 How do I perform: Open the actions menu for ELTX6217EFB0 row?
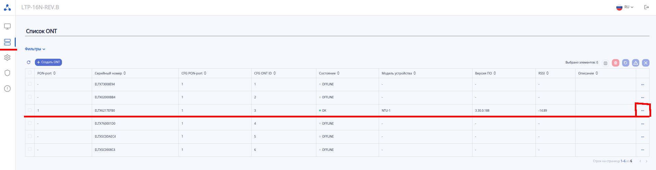coord(643,111)
